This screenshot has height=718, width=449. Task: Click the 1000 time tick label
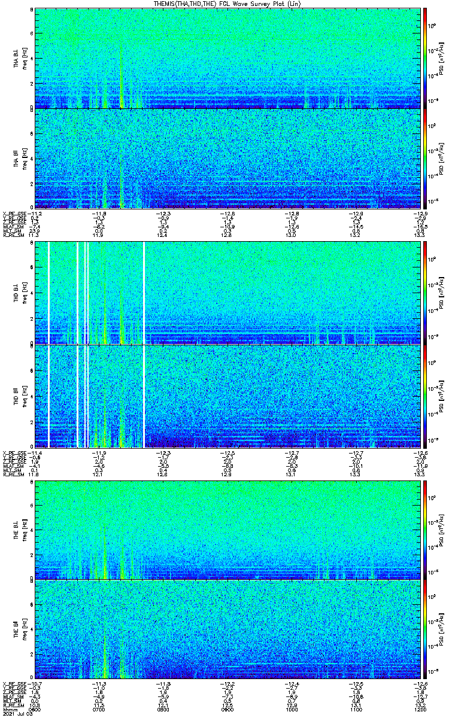tap(292, 709)
